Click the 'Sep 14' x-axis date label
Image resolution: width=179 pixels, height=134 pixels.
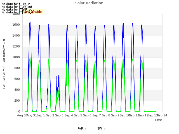(x=162, y=115)
